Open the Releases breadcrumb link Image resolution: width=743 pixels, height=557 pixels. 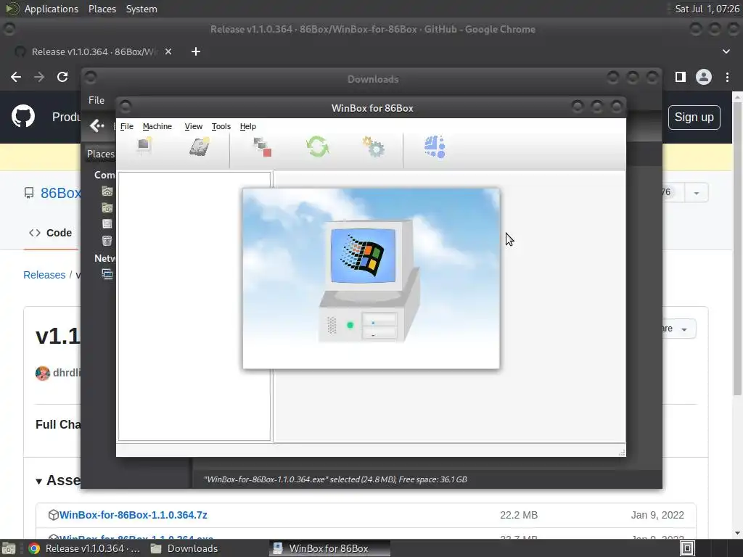click(44, 275)
